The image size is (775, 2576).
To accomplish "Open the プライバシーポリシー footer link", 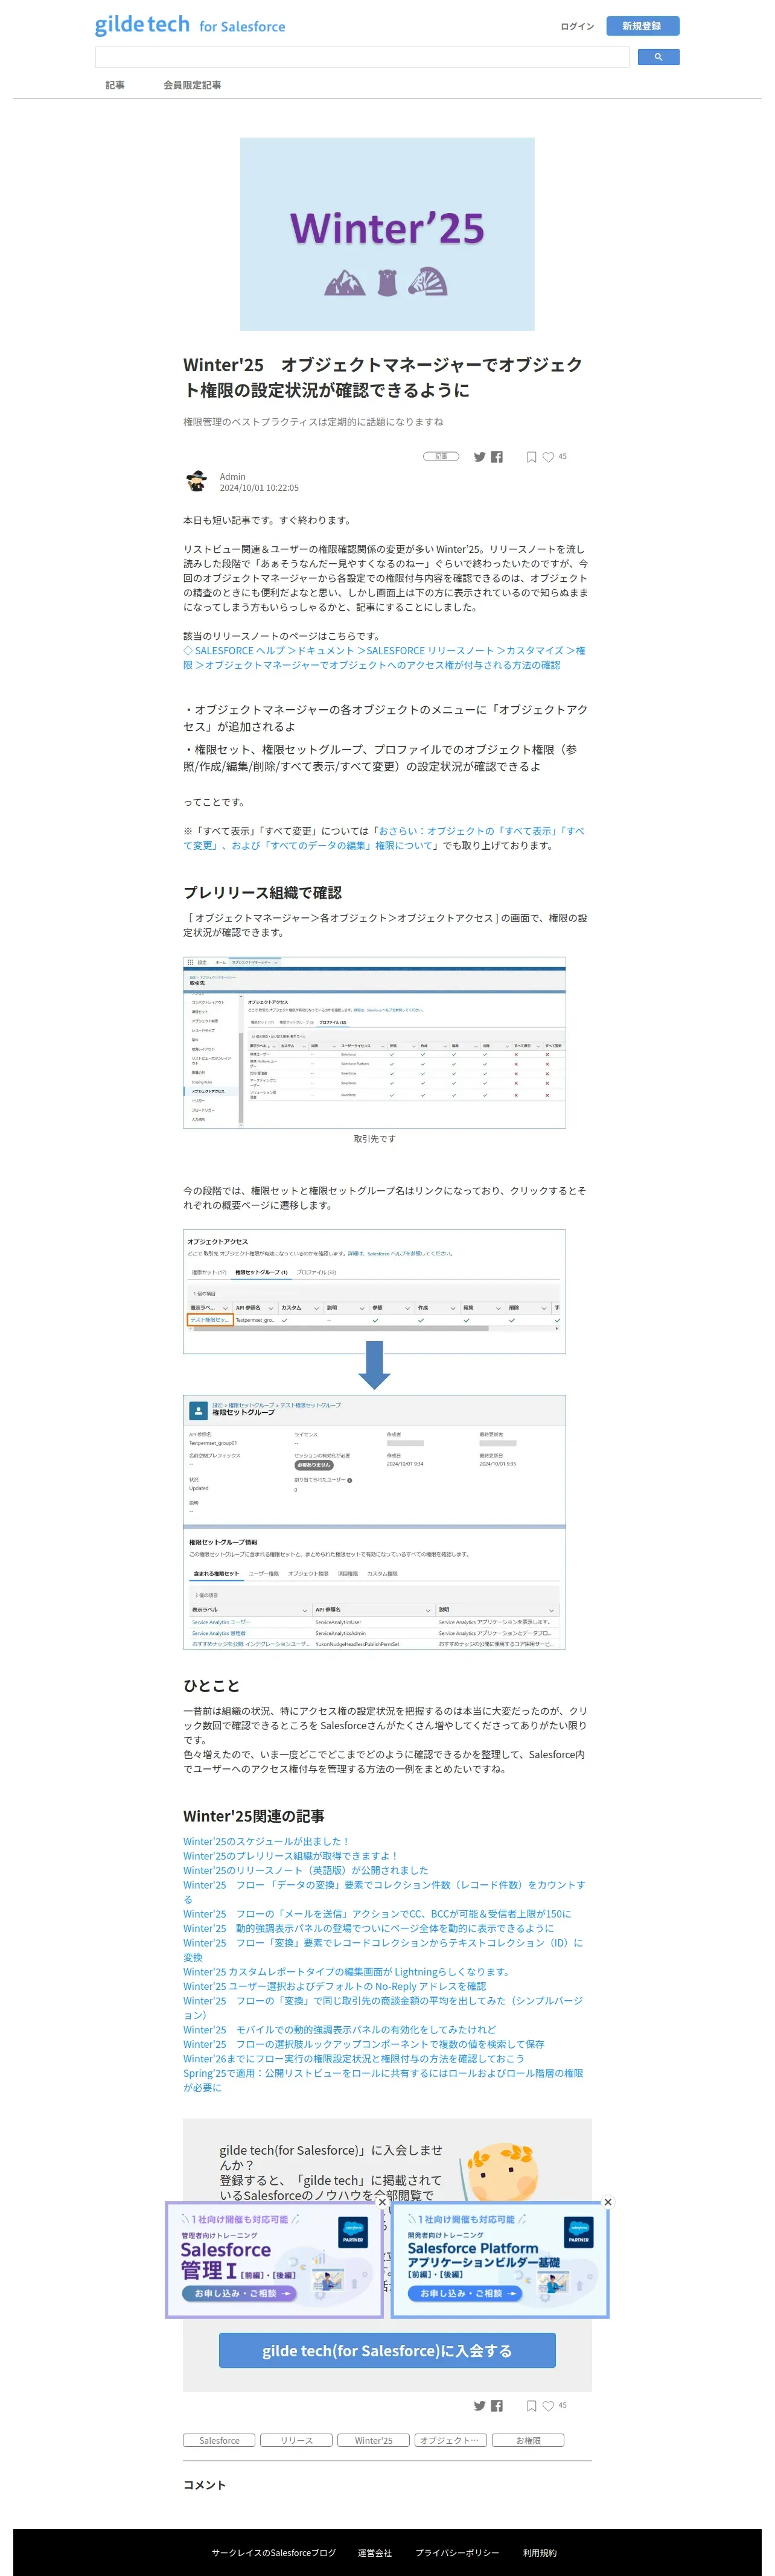I will 457,2553.
